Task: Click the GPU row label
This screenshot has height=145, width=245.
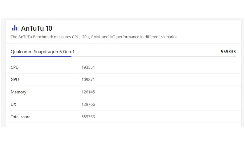Action: click(15, 79)
